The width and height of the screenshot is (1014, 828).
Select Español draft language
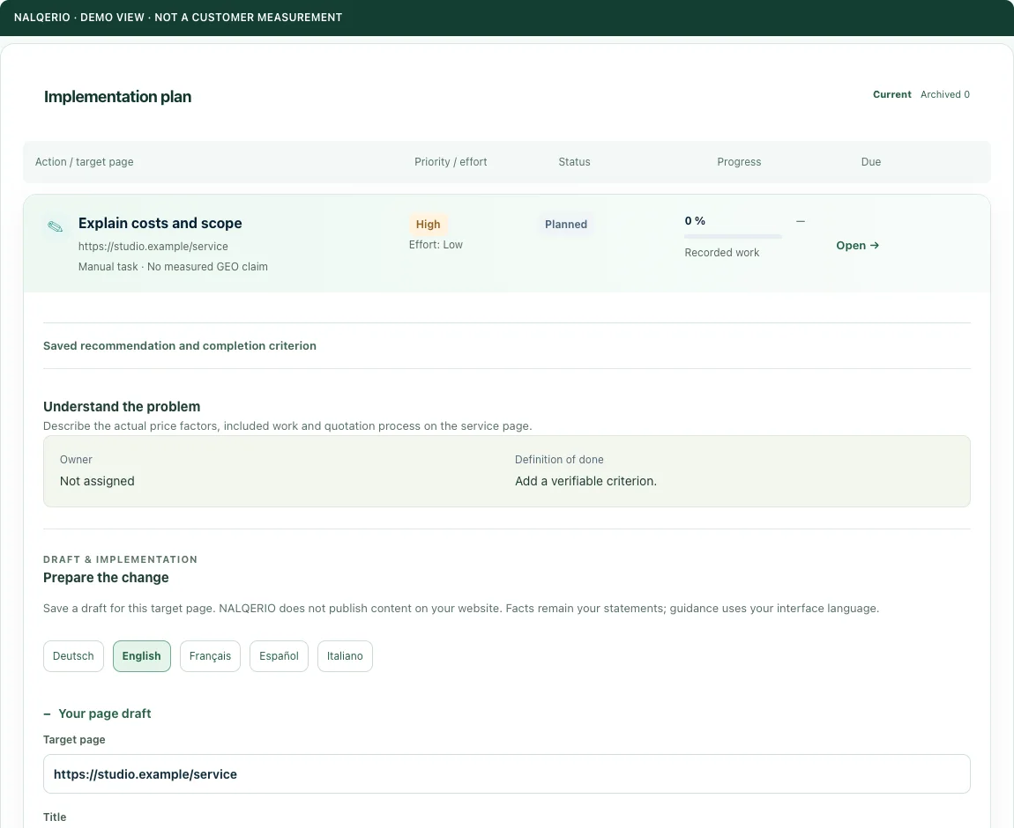279,656
